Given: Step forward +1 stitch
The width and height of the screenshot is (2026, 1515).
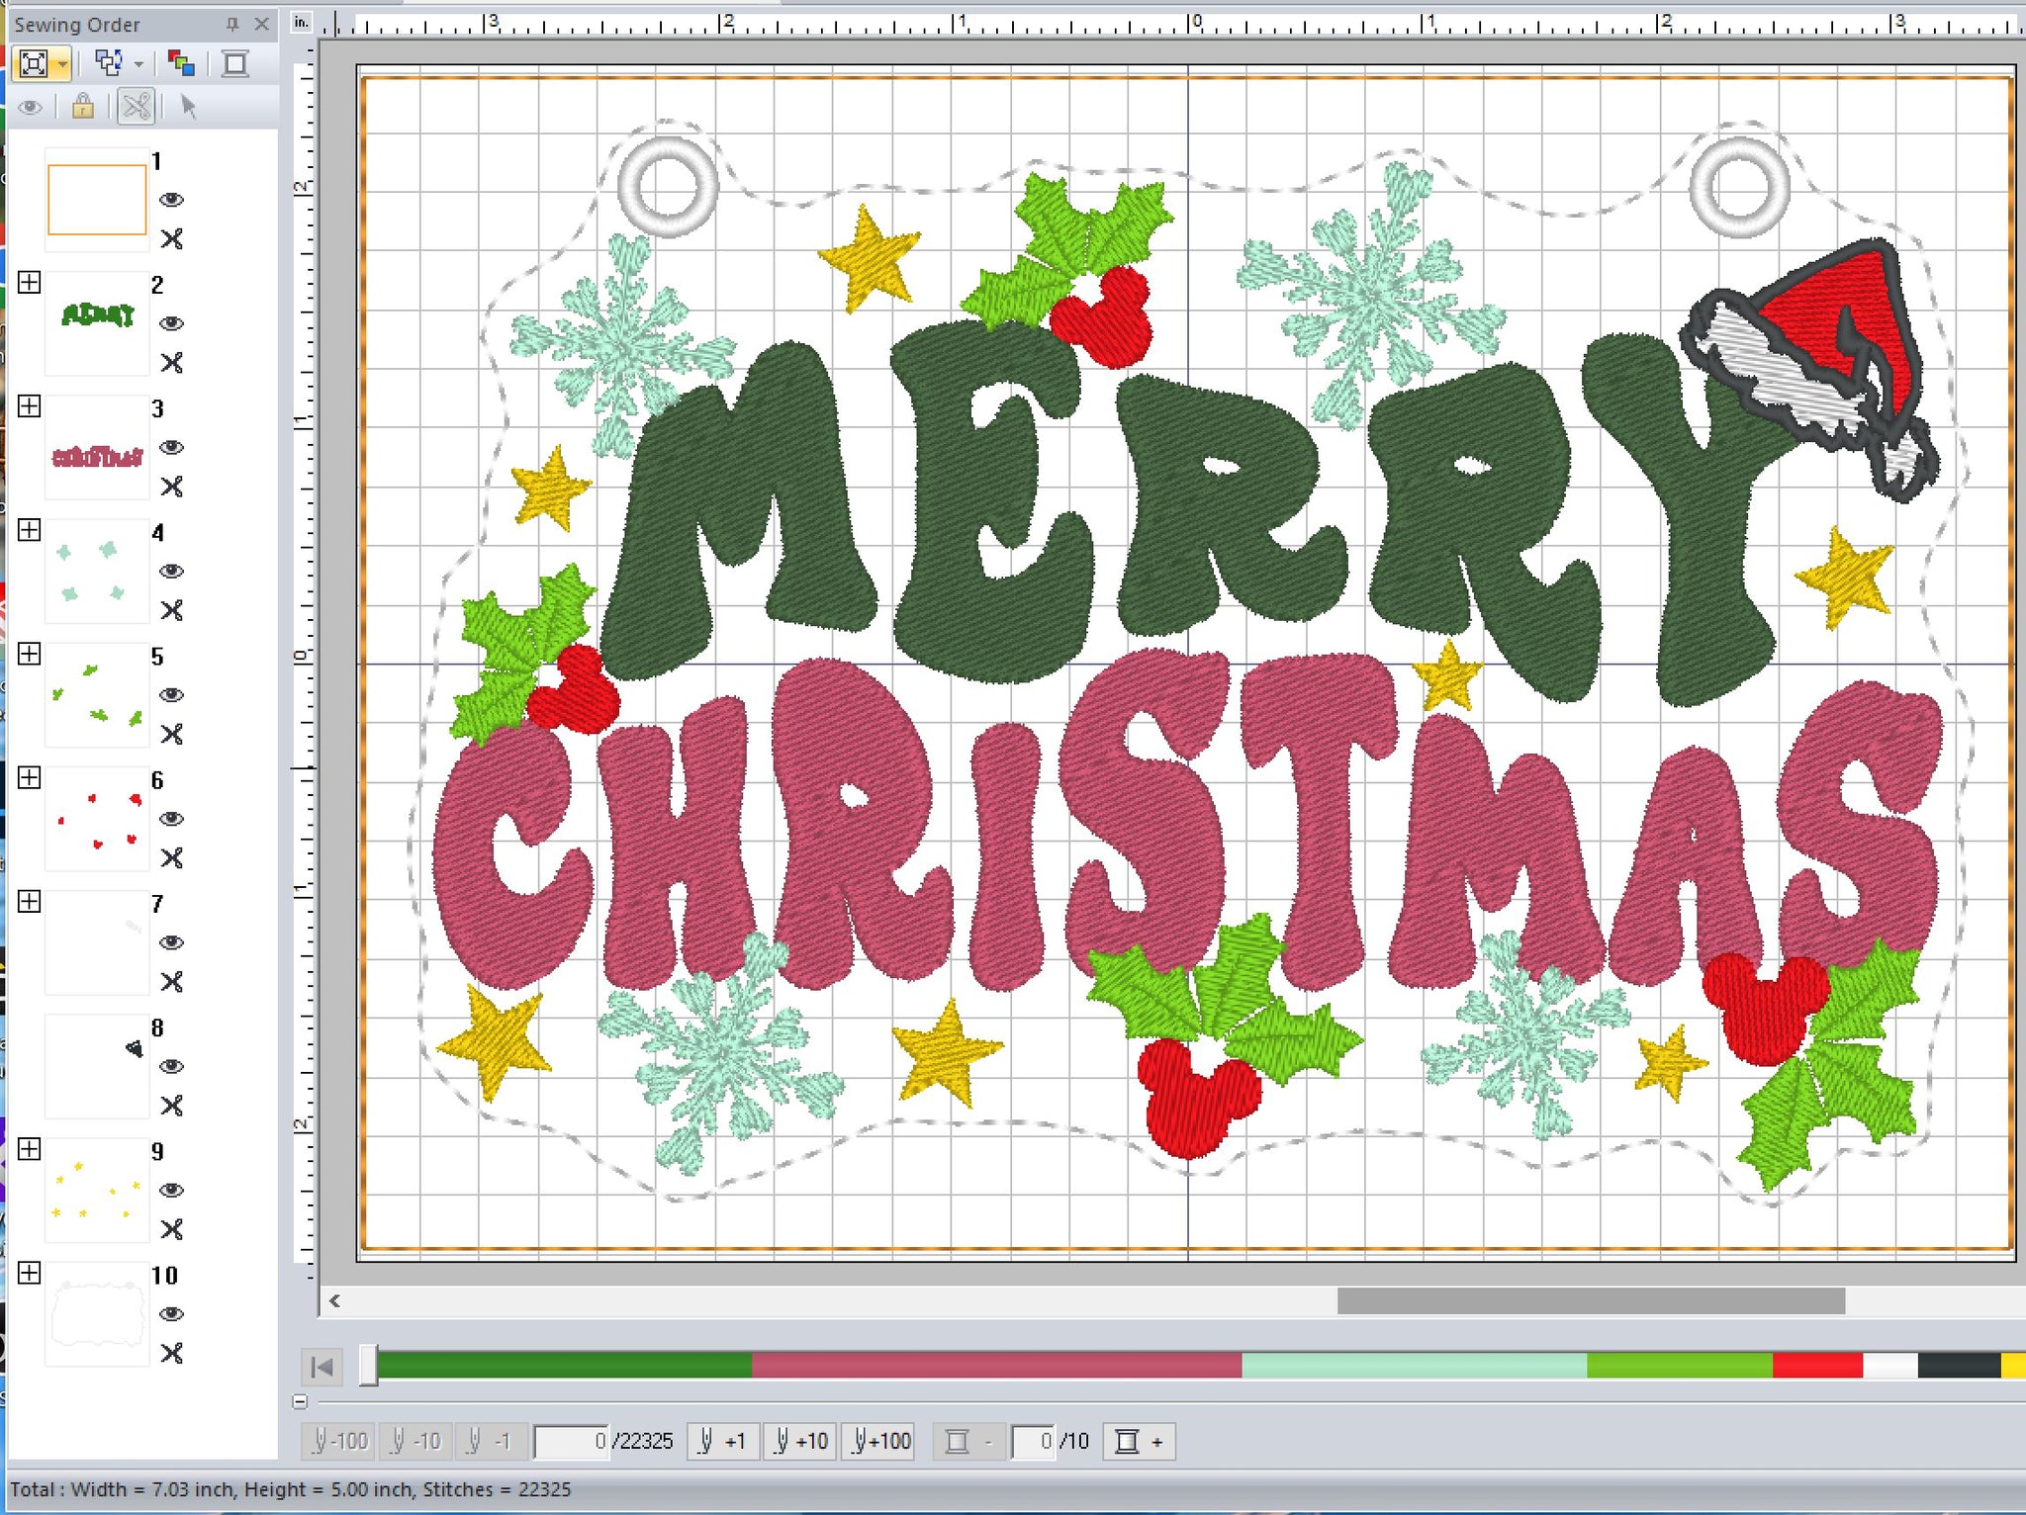Looking at the screenshot, I should tap(723, 1441).
